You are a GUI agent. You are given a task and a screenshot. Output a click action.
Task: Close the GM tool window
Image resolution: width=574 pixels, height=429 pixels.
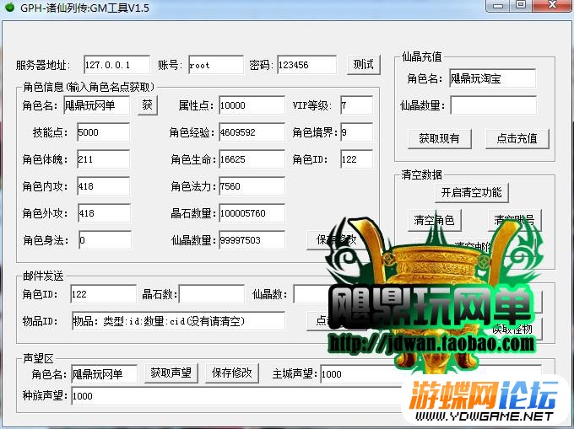[x=552, y=5]
